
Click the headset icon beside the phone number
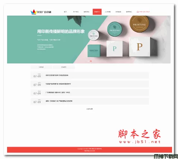point(137,12)
